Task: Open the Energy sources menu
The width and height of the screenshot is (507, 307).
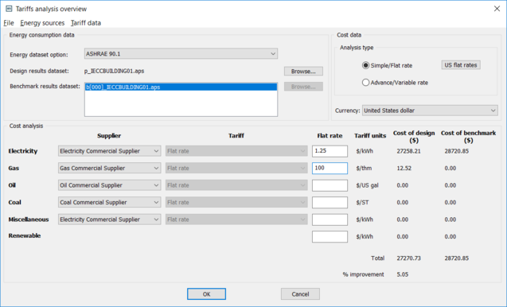Action: coord(42,23)
